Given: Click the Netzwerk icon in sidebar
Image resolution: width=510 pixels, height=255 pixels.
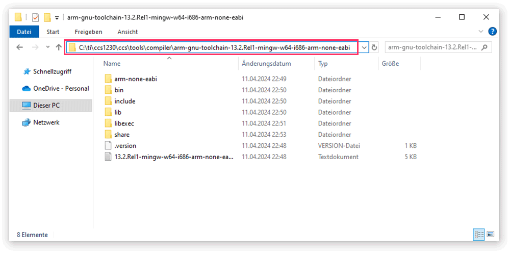Looking at the screenshot, I should (26, 122).
